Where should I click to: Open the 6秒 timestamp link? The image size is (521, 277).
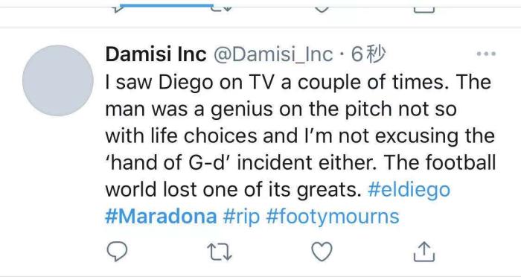tap(368, 54)
